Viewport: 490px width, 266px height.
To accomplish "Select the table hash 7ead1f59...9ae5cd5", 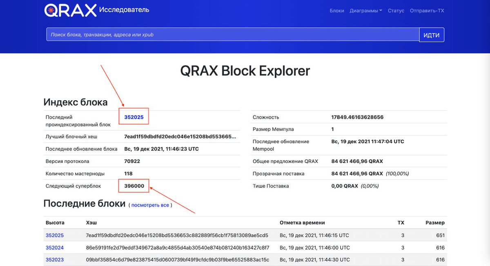I will 177,235.
